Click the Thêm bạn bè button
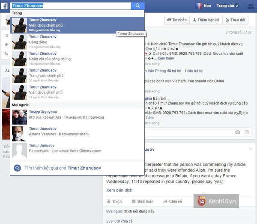The height and width of the screenshot is (224, 257). 206,20
